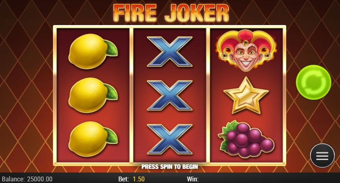Click the Win label in the status bar

(x=193, y=179)
